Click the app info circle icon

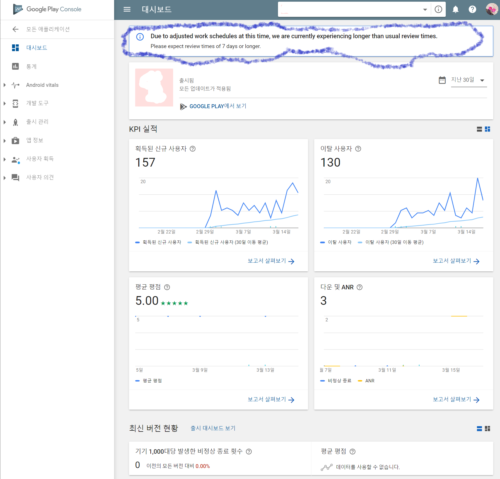tap(438, 9)
